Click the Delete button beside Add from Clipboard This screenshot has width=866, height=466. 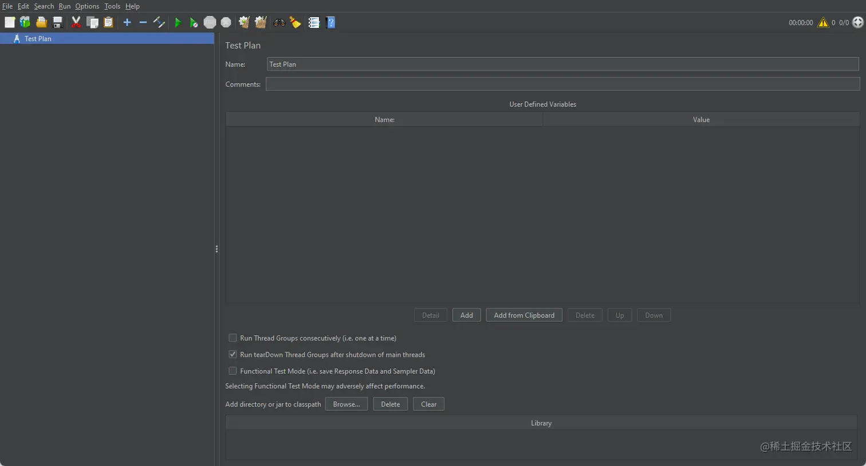point(585,315)
